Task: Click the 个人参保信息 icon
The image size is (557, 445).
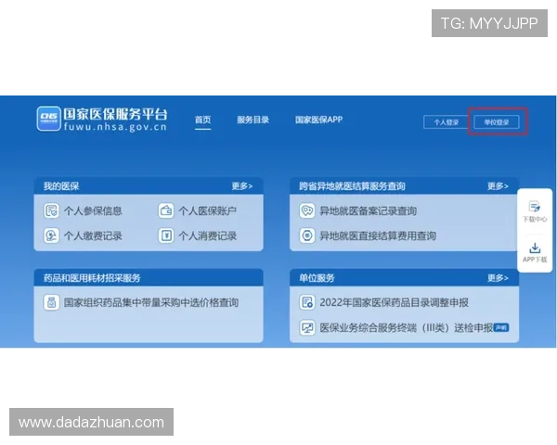Action: (x=51, y=210)
